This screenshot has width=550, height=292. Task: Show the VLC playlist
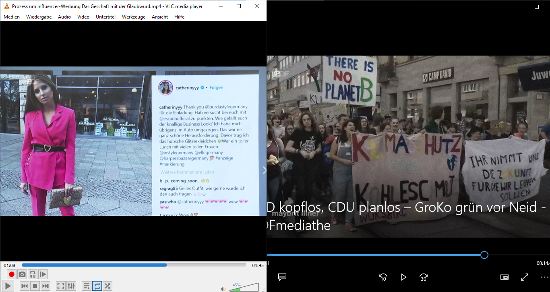point(87,286)
